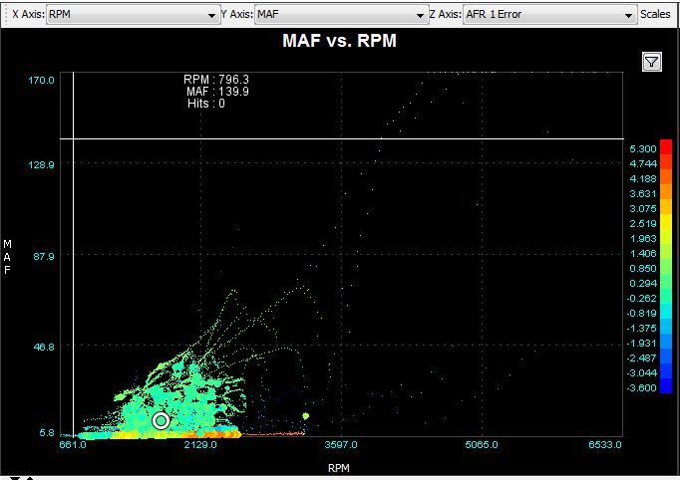Click the white circle data point marker
Viewport: 680px width, 480px height.
coord(161,420)
